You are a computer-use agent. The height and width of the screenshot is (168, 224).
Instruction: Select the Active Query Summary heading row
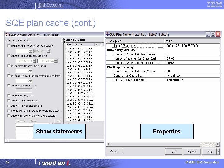click(163, 50)
